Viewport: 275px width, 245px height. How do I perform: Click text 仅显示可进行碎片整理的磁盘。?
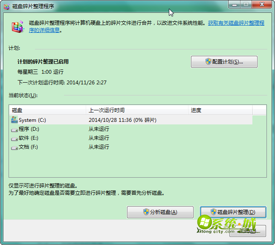click(x=43, y=186)
